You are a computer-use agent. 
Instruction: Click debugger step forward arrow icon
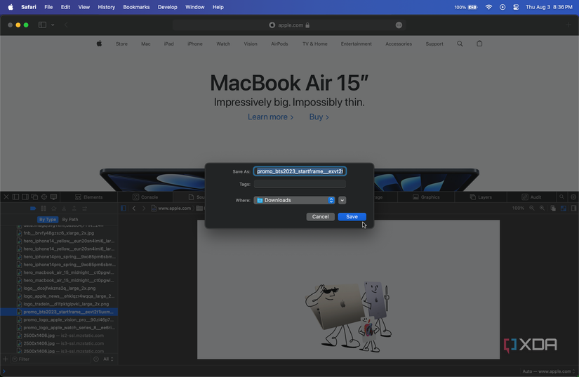coord(84,209)
